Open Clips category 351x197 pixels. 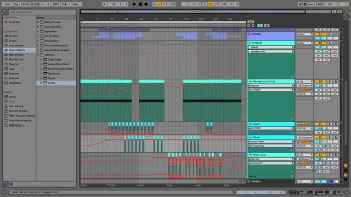pyautogui.click(x=12, y=69)
